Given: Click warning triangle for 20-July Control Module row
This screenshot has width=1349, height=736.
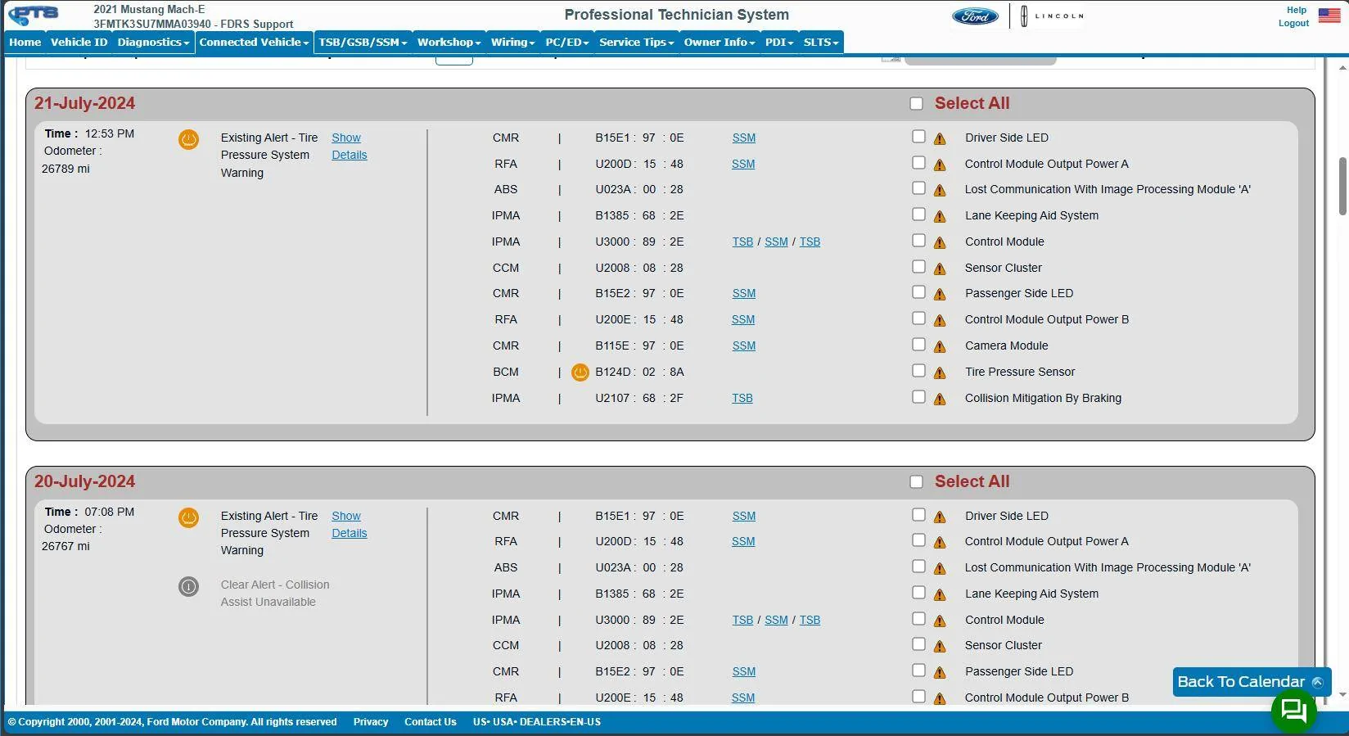Looking at the screenshot, I should 940,621.
